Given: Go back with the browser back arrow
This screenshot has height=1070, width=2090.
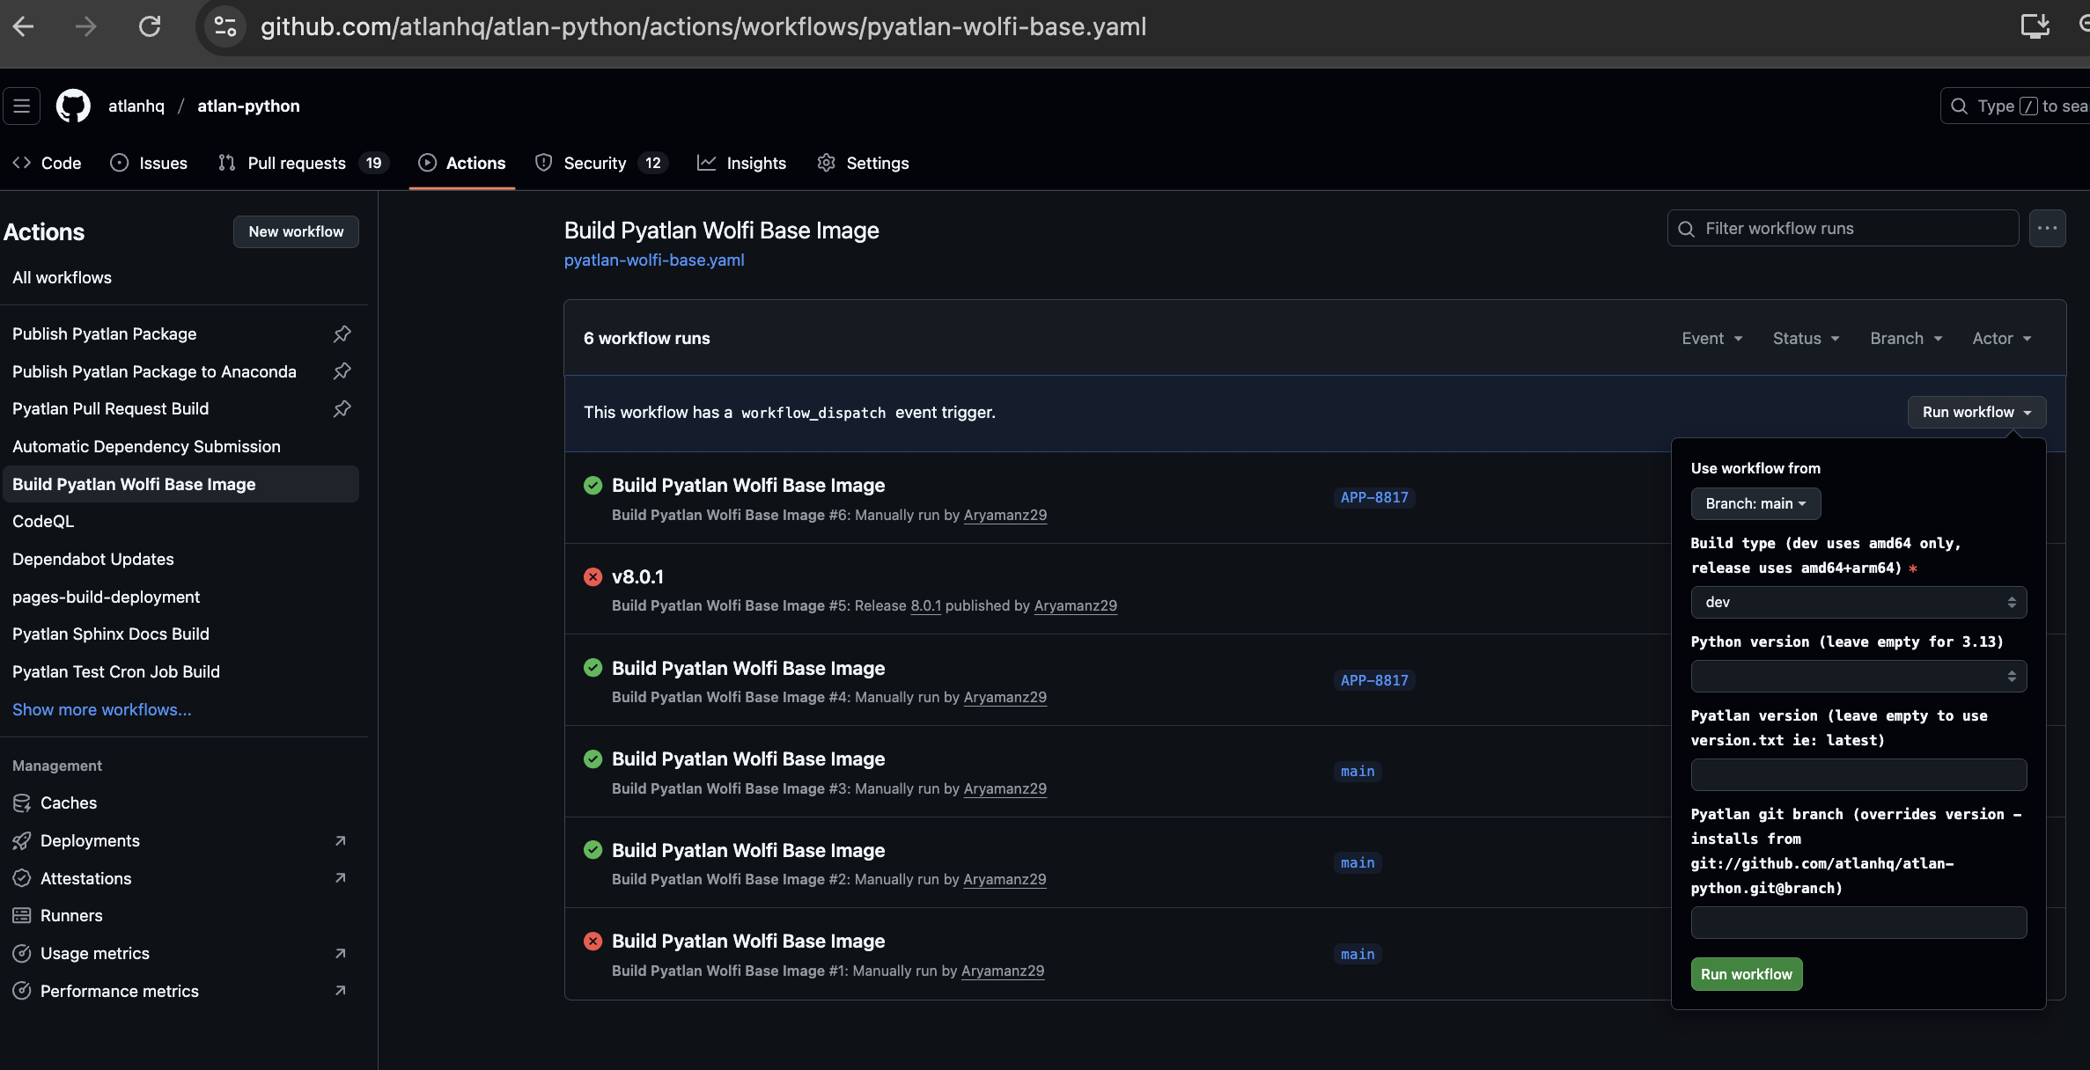Looking at the screenshot, I should (x=24, y=27).
